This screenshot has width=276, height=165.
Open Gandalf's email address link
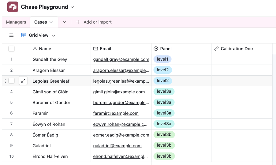pyautogui.click(x=121, y=59)
